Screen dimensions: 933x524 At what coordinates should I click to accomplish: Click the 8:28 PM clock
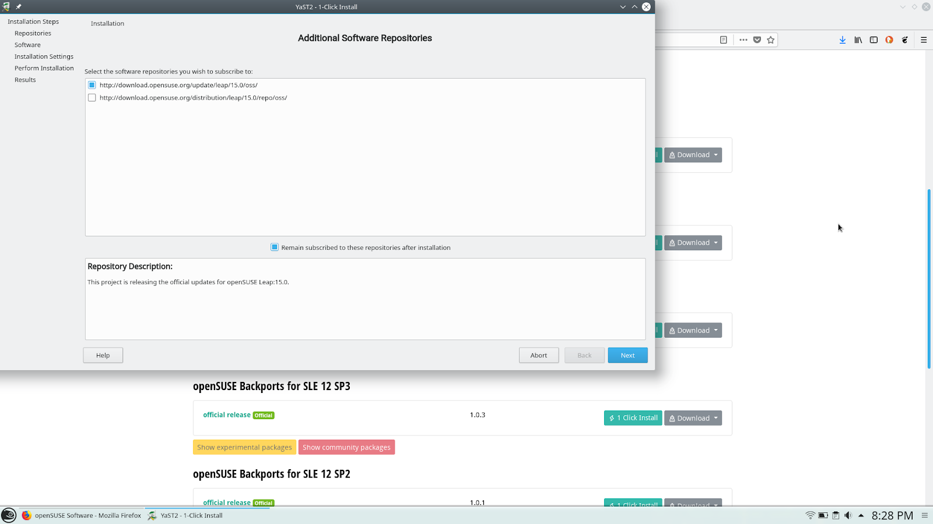click(x=892, y=515)
